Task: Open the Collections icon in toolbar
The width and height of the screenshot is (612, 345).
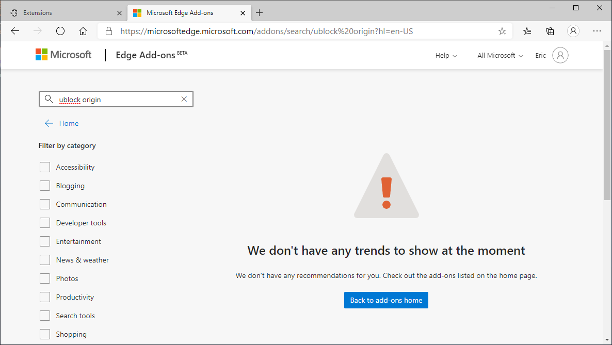Action: click(x=550, y=31)
